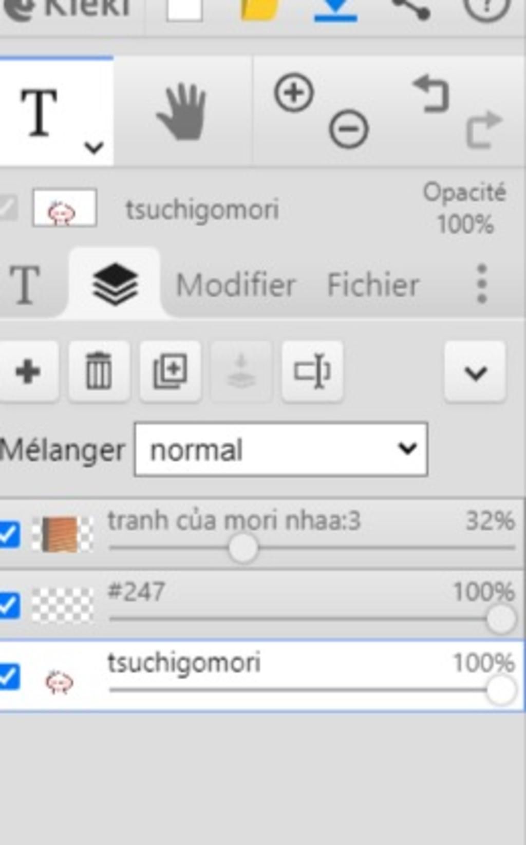The height and width of the screenshot is (845, 526).
Task: Click the zoom out minus icon
Action: point(348,129)
